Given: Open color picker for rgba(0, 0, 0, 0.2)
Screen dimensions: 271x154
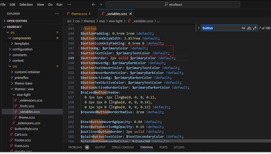Looking at the screenshot, I should tap(116, 97).
